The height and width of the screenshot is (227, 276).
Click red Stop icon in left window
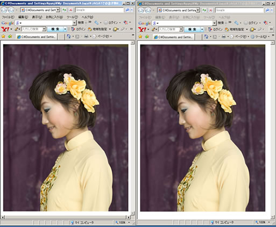pos(70,10)
